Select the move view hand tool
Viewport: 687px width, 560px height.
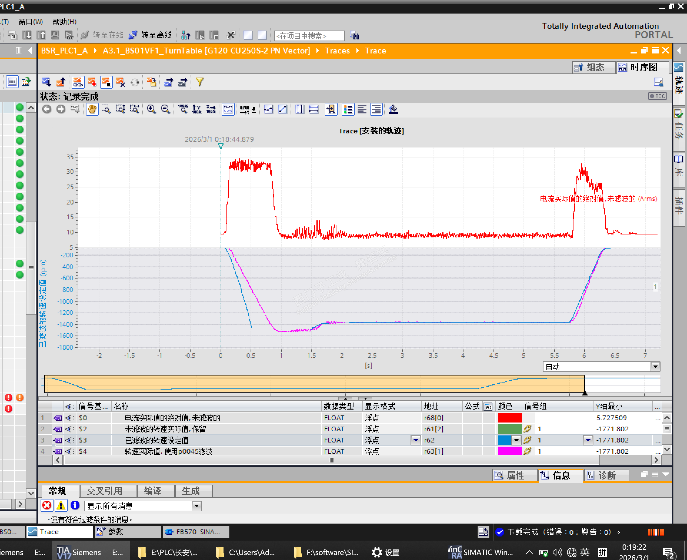92,109
